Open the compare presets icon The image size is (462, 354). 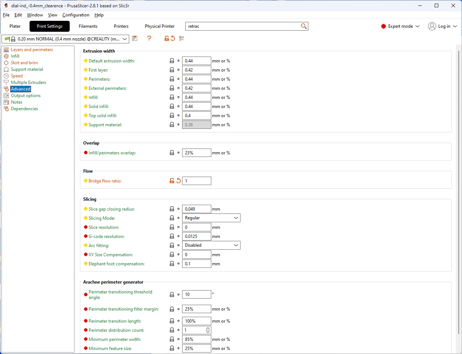tap(181, 38)
